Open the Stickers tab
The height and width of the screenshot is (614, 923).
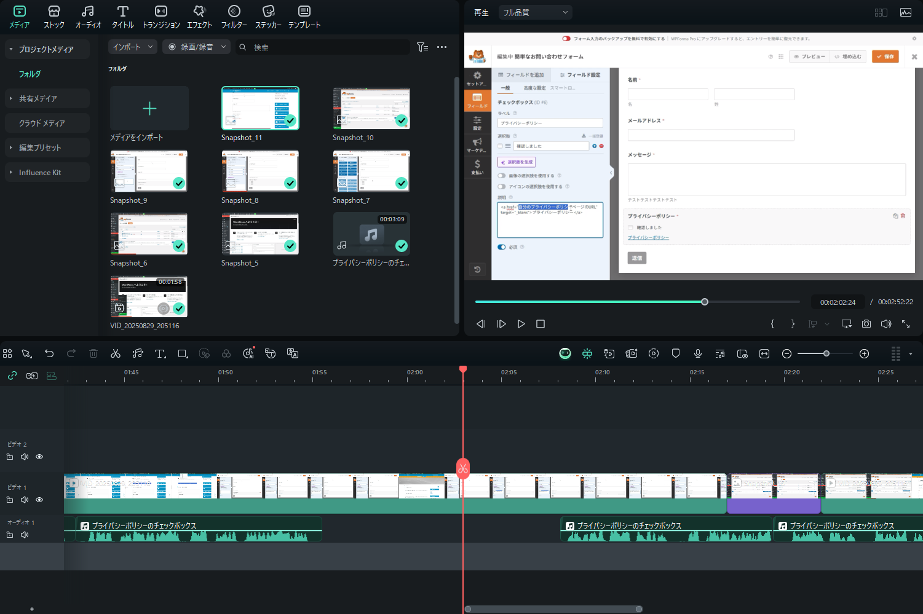point(268,17)
